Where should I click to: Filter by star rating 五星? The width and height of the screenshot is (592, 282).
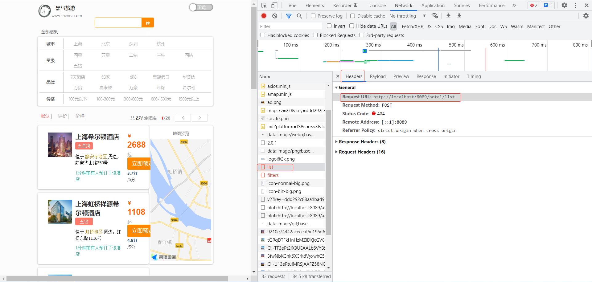105,55
